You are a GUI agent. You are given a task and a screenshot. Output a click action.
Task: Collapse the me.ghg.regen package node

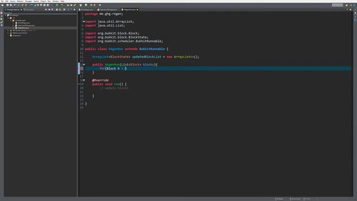click(x=11, y=20)
